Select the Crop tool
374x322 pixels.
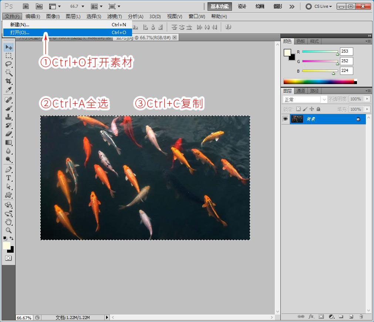(x=9, y=81)
